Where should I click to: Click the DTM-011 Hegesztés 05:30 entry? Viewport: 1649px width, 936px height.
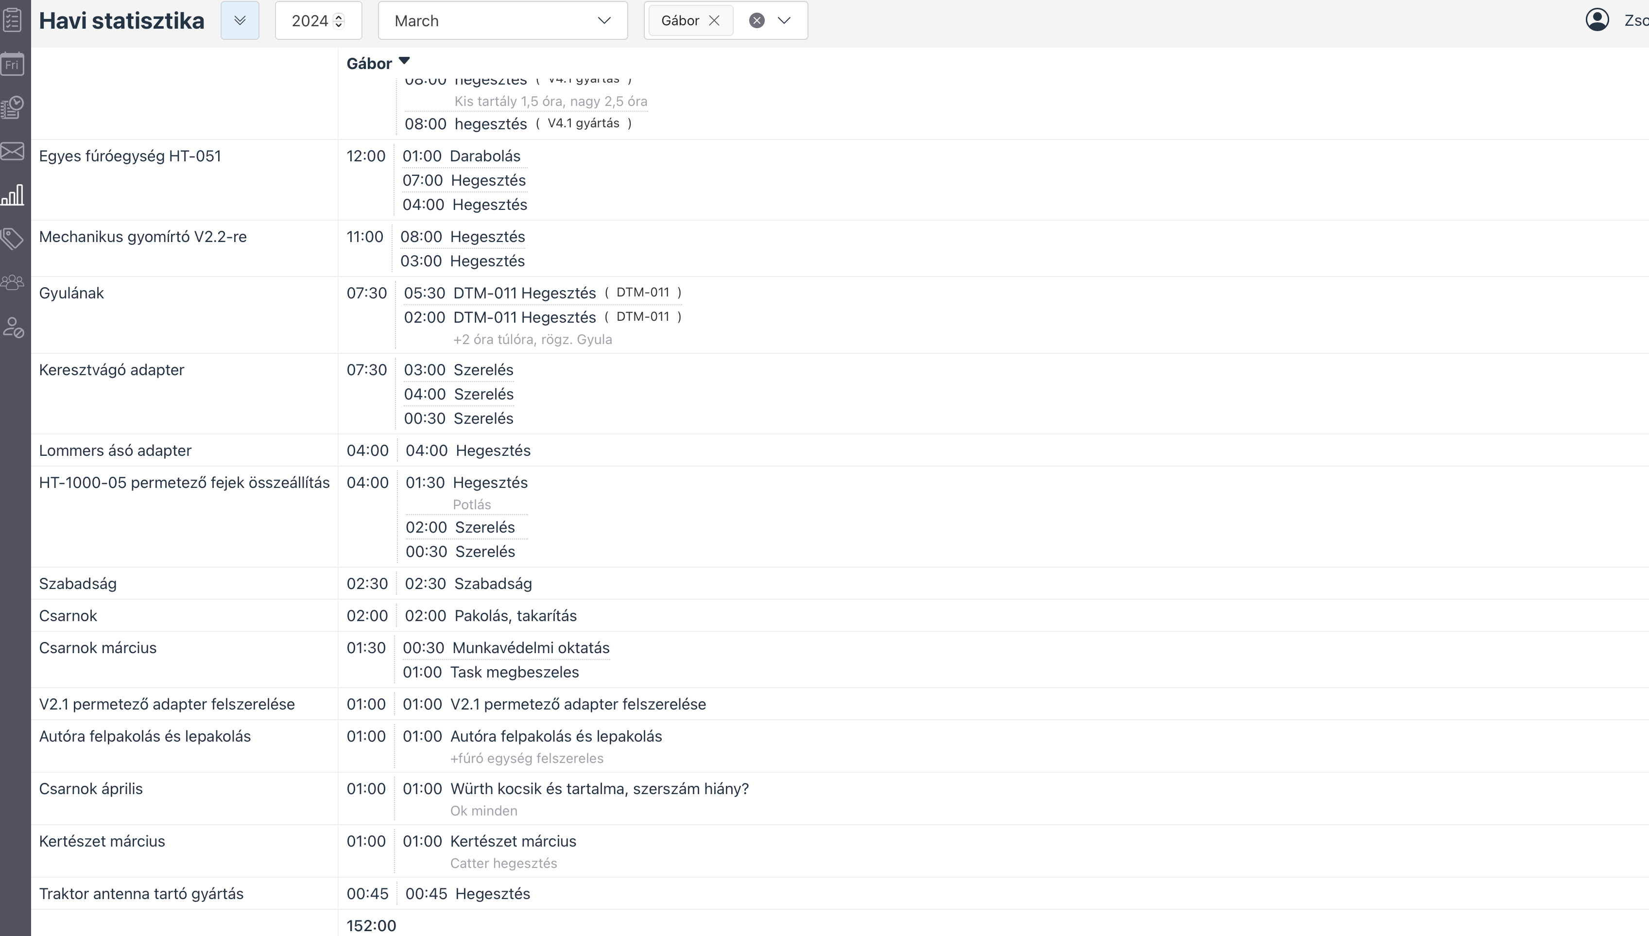[524, 293]
